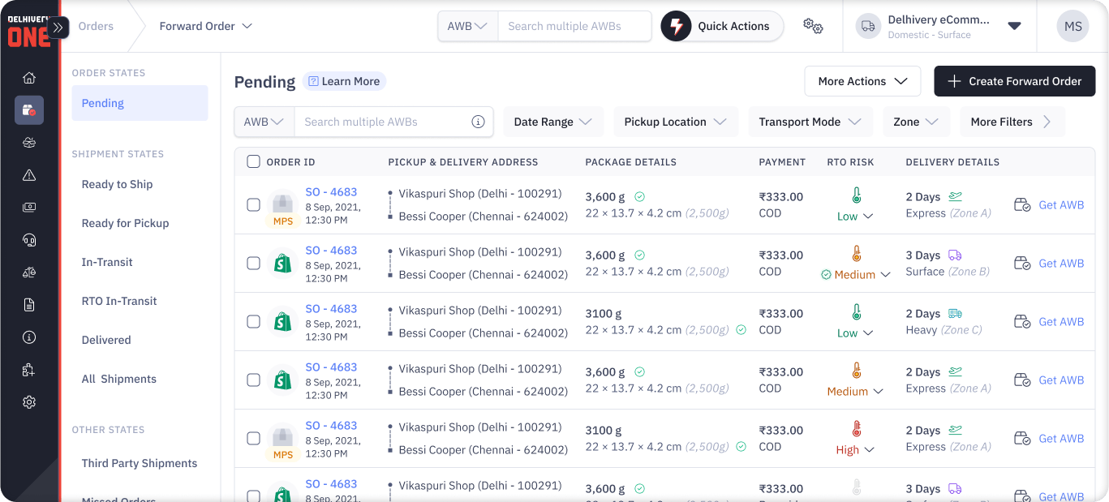Viewport: 1109px width, 502px height.
Task: Open the document icon in the sidebar
Action: point(29,305)
